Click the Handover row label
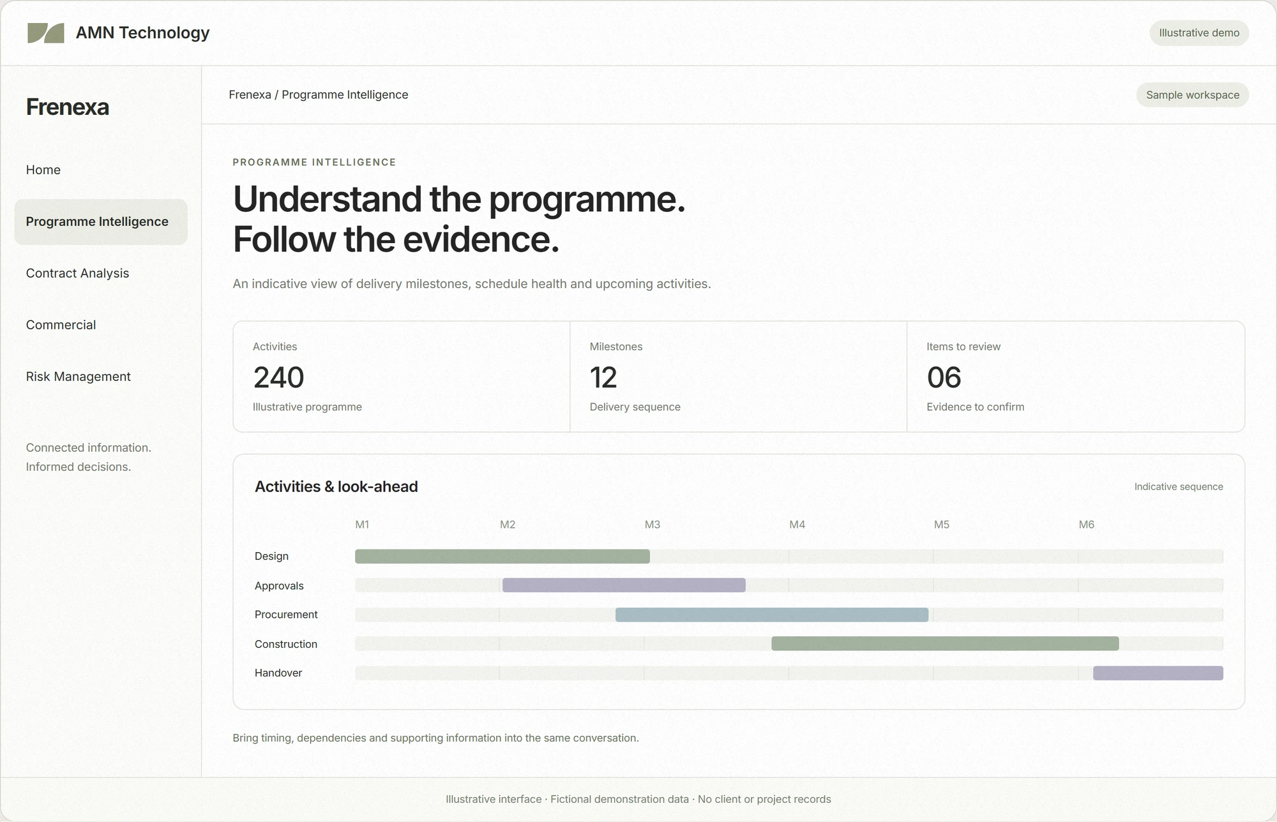Screen dimensions: 1277x822 pos(278,673)
